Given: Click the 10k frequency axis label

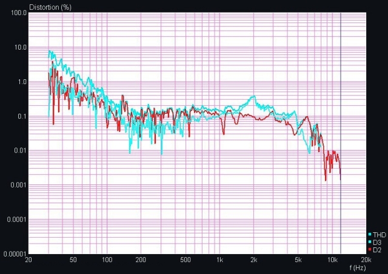Looking at the screenshot, I should 332,260.
